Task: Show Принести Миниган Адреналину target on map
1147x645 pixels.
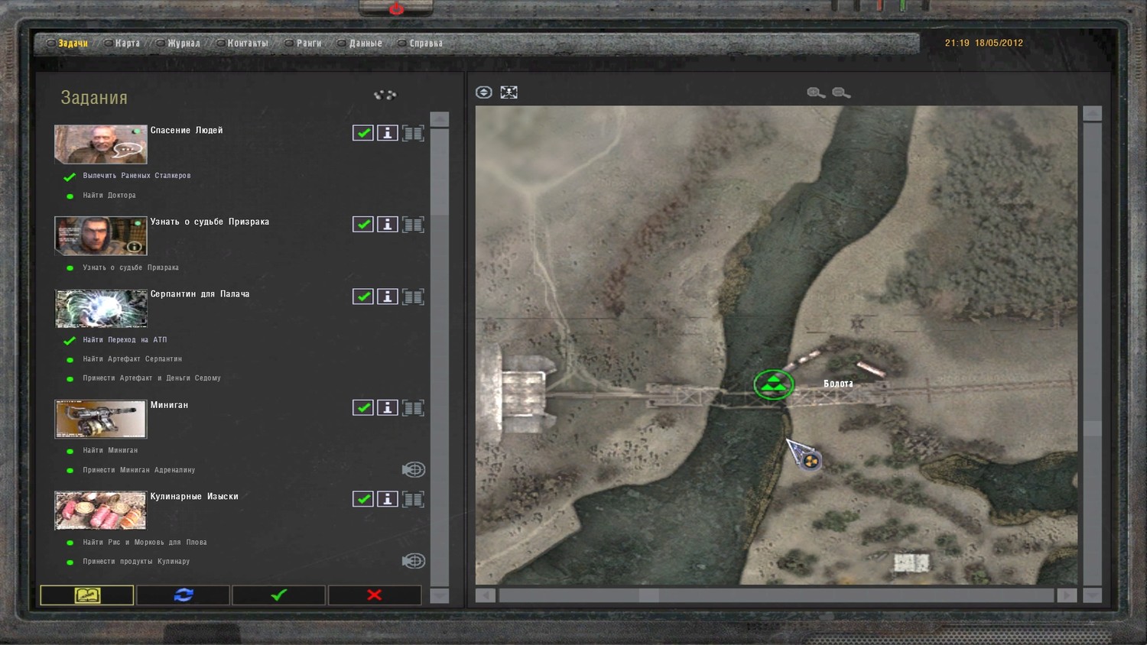Action: coord(414,470)
